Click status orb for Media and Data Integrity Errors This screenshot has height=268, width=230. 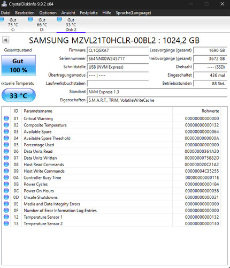point(6,204)
